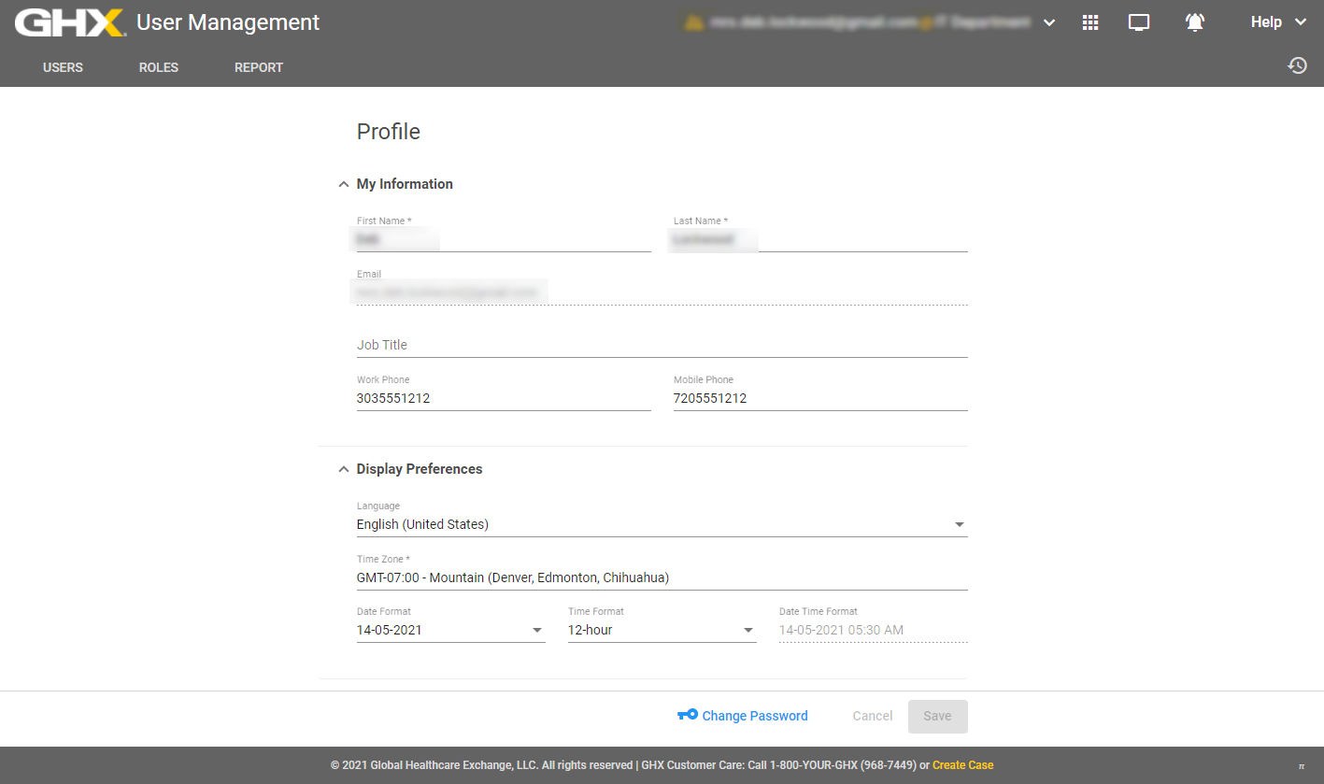Click the pi symbol in footer
The image size is (1324, 784).
pyautogui.click(x=1301, y=765)
